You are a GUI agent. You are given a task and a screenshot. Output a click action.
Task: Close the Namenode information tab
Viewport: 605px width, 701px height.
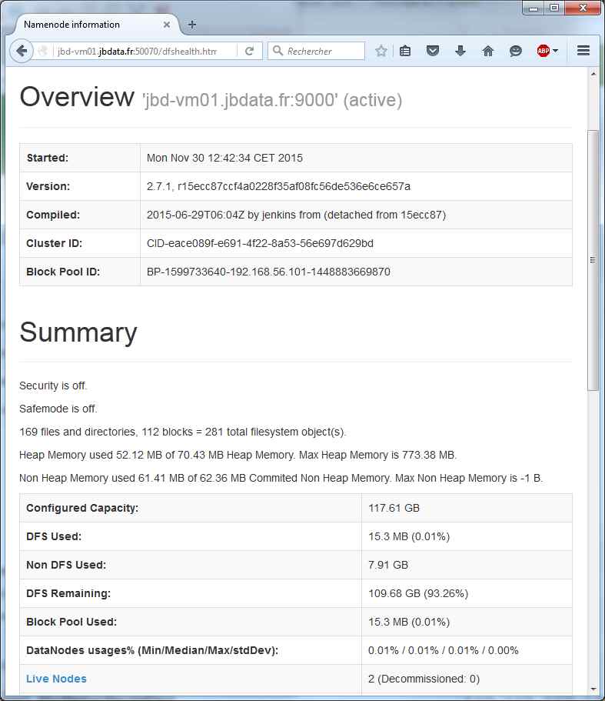pyautogui.click(x=167, y=25)
